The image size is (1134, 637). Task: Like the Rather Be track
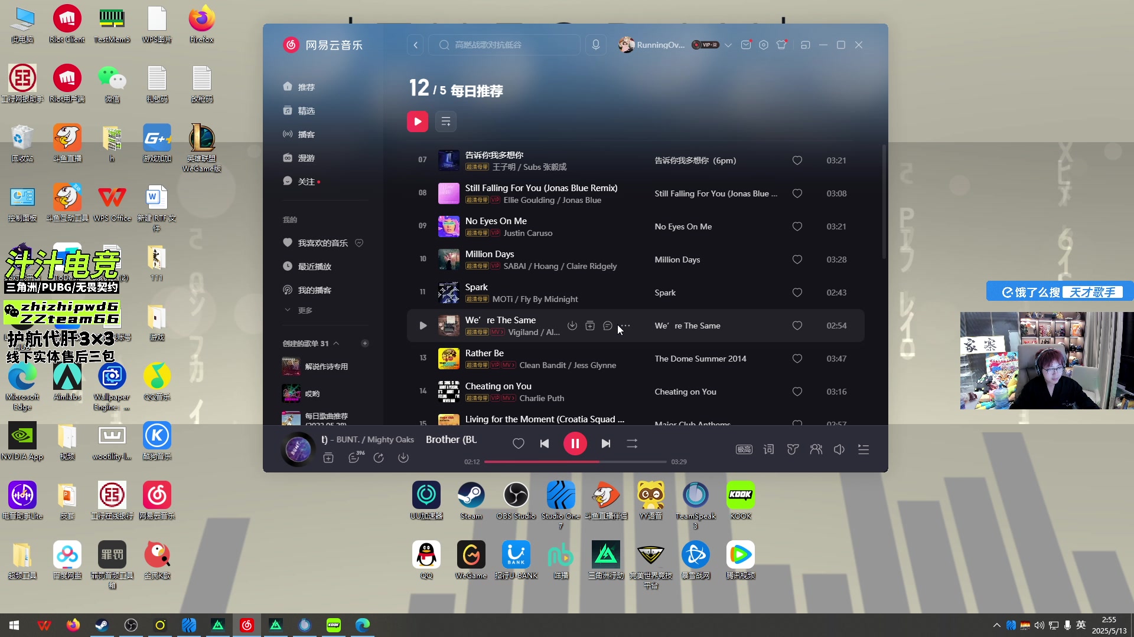point(797,359)
